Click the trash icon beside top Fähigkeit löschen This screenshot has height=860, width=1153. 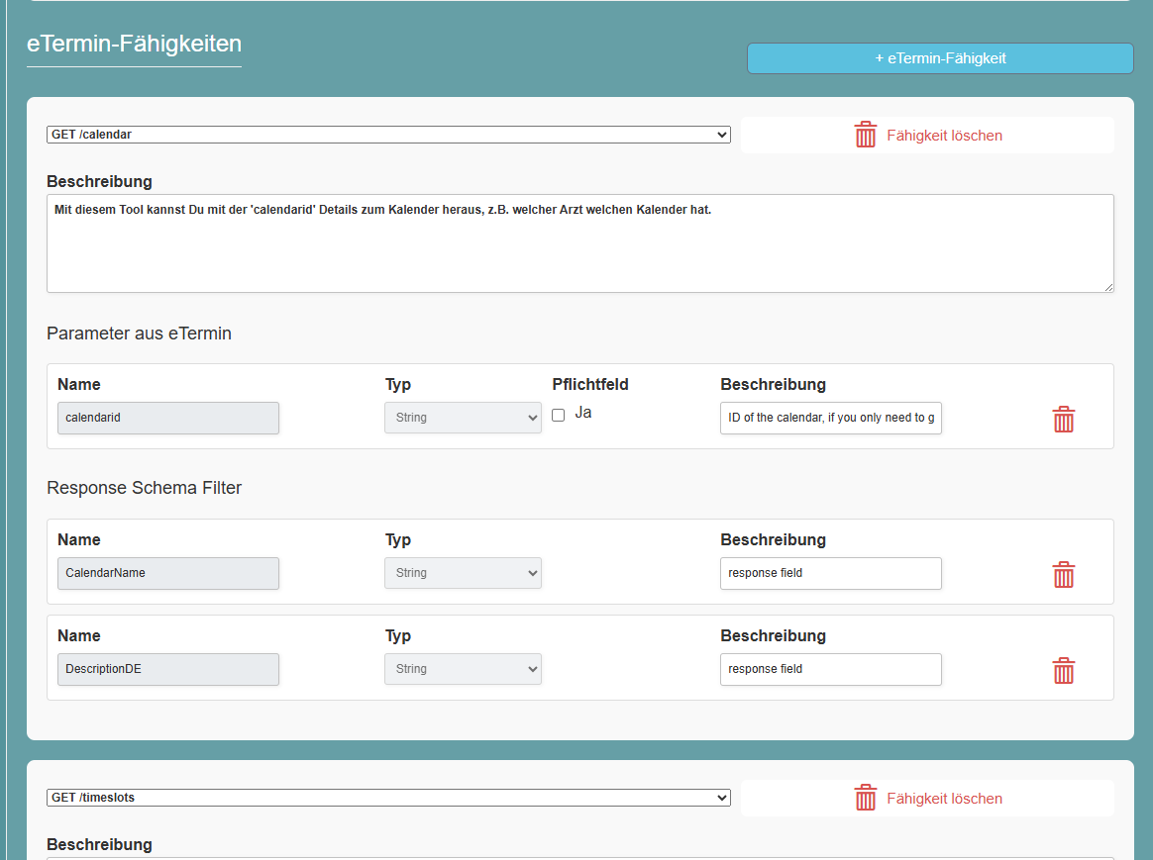click(x=865, y=135)
